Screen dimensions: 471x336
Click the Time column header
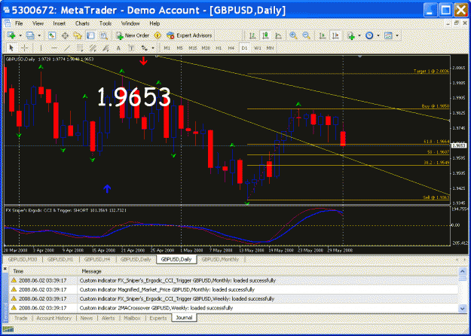click(x=44, y=271)
